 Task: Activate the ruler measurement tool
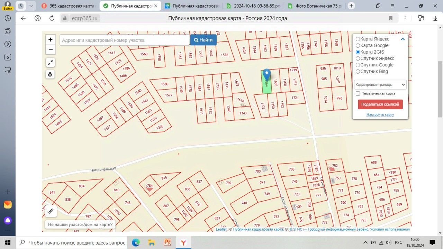click(51, 211)
